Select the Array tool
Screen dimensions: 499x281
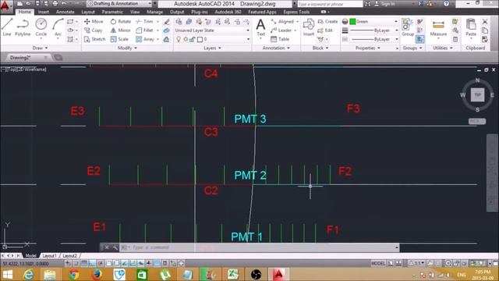coord(145,39)
